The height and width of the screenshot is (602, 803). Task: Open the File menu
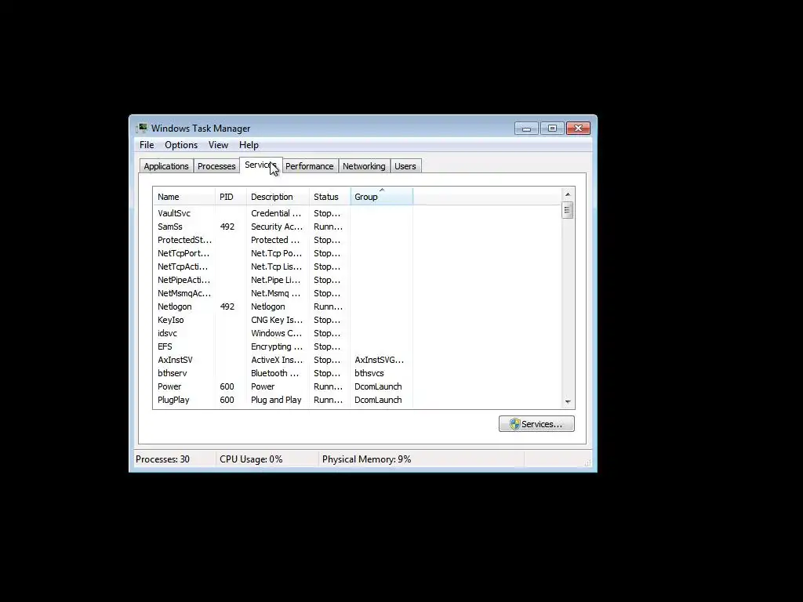click(x=147, y=145)
